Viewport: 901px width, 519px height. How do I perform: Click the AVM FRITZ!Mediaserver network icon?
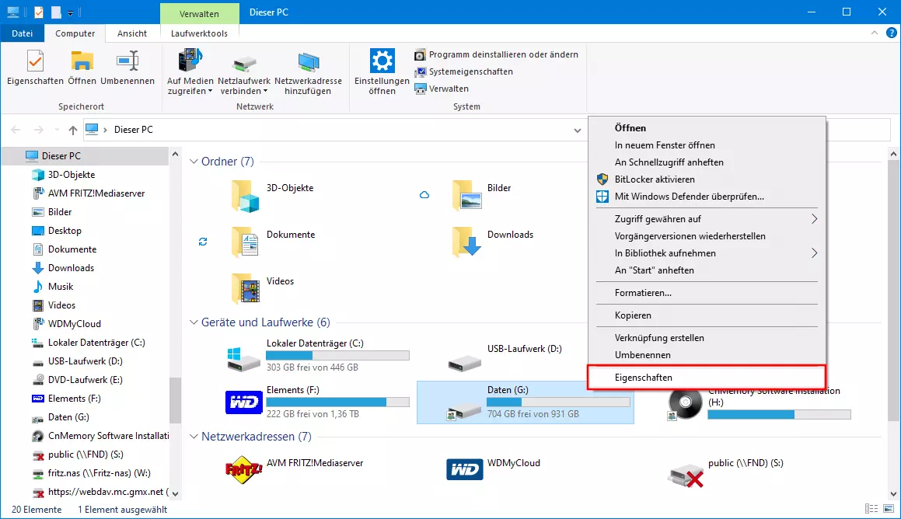click(x=243, y=470)
